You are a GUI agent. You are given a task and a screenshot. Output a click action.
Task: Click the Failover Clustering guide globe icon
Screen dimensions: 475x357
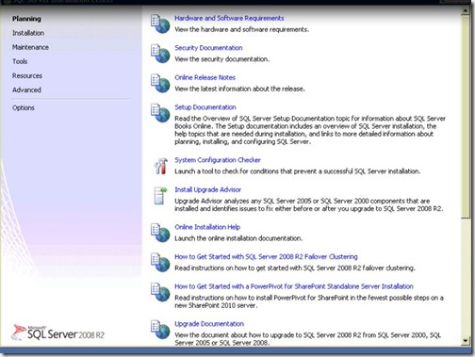coord(160,263)
